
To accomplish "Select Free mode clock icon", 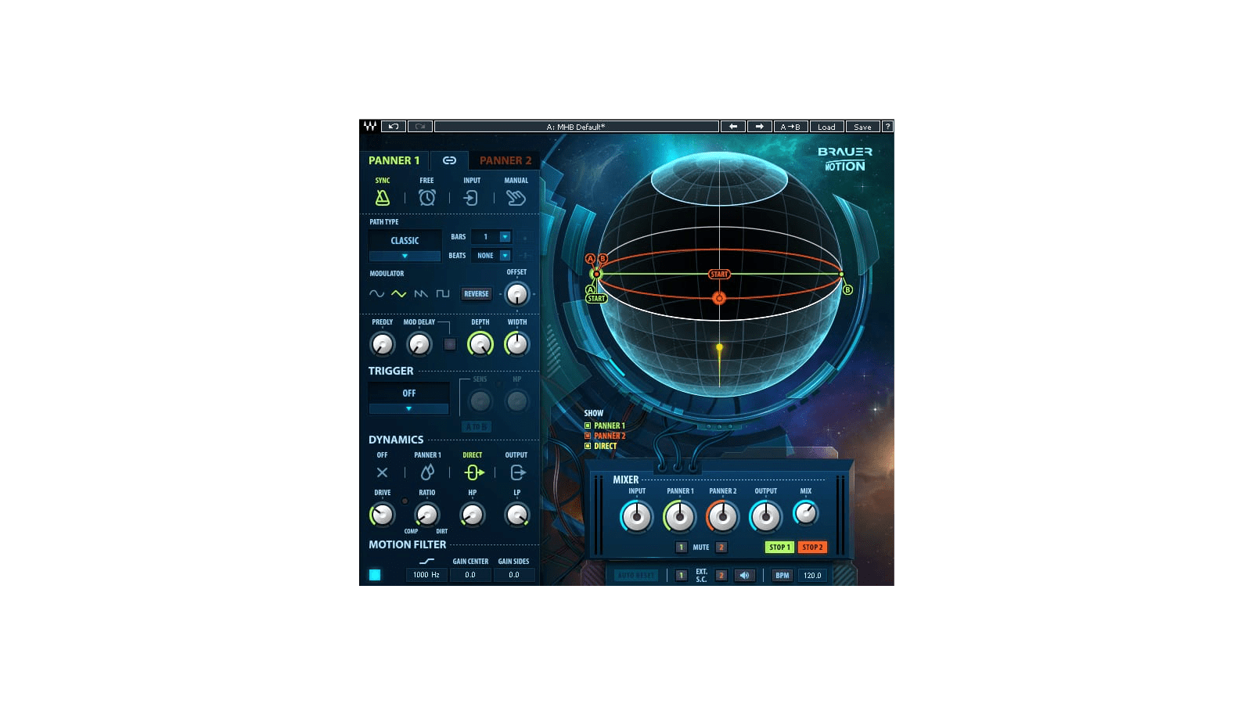I will pos(426,198).
